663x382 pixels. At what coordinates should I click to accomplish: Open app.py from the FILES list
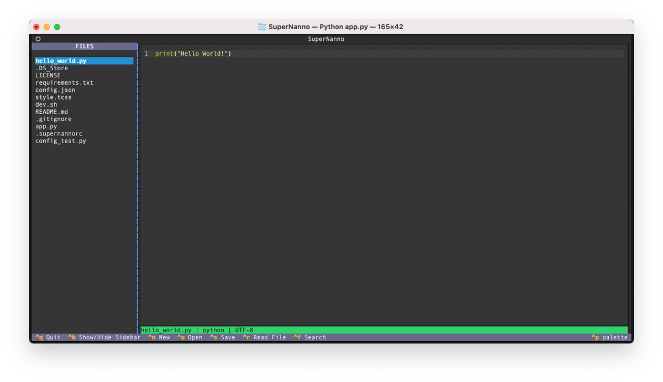[46, 126]
